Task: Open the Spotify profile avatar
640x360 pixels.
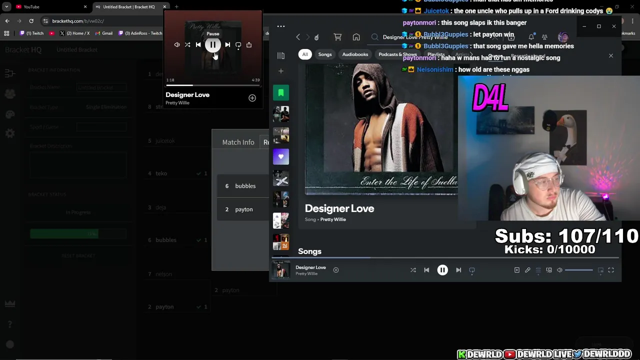Action: [563, 37]
